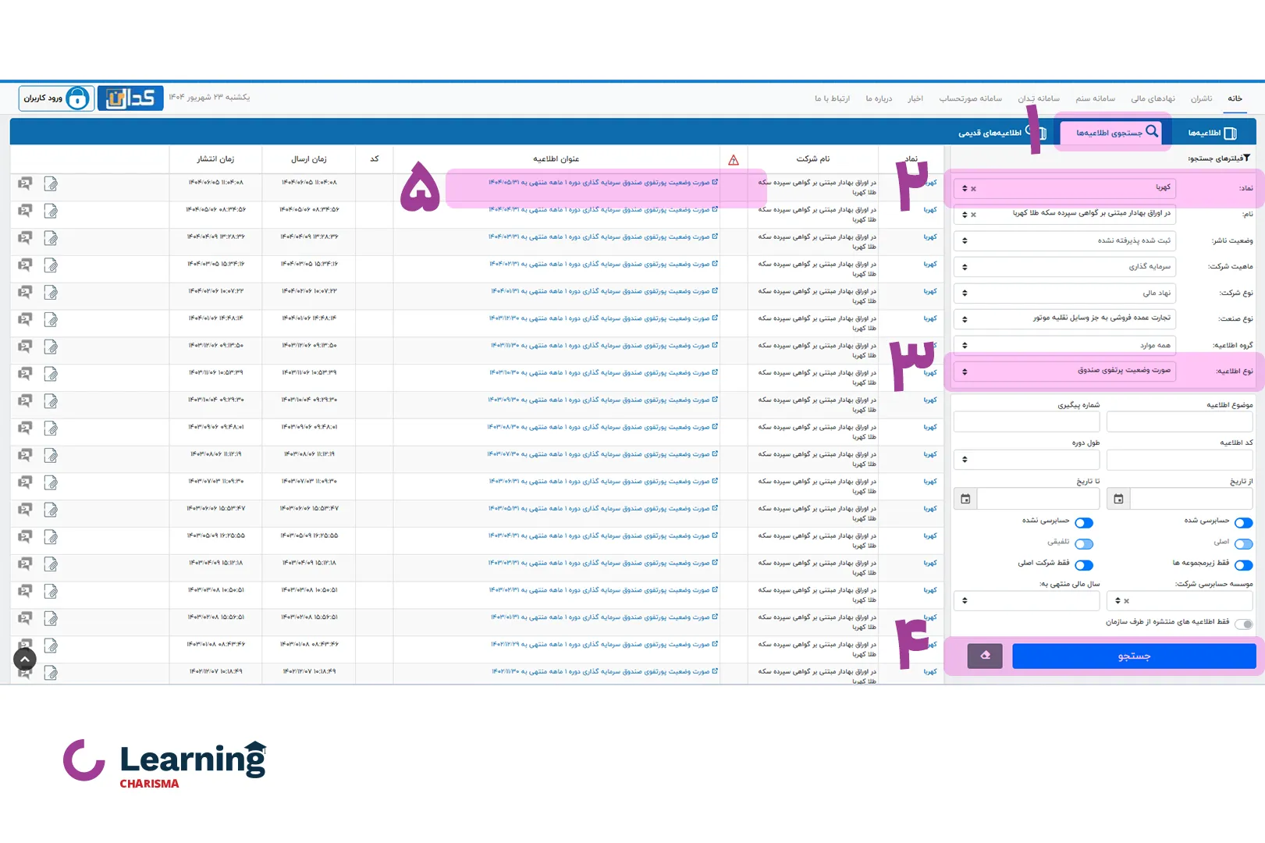The image size is (1265, 843).
Task: Open comments icon for row published 1404/02/06
Action: point(25,293)
